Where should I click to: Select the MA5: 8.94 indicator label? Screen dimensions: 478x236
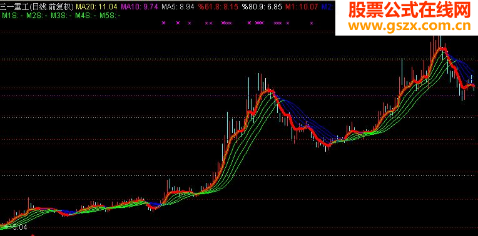coord(178,6)
